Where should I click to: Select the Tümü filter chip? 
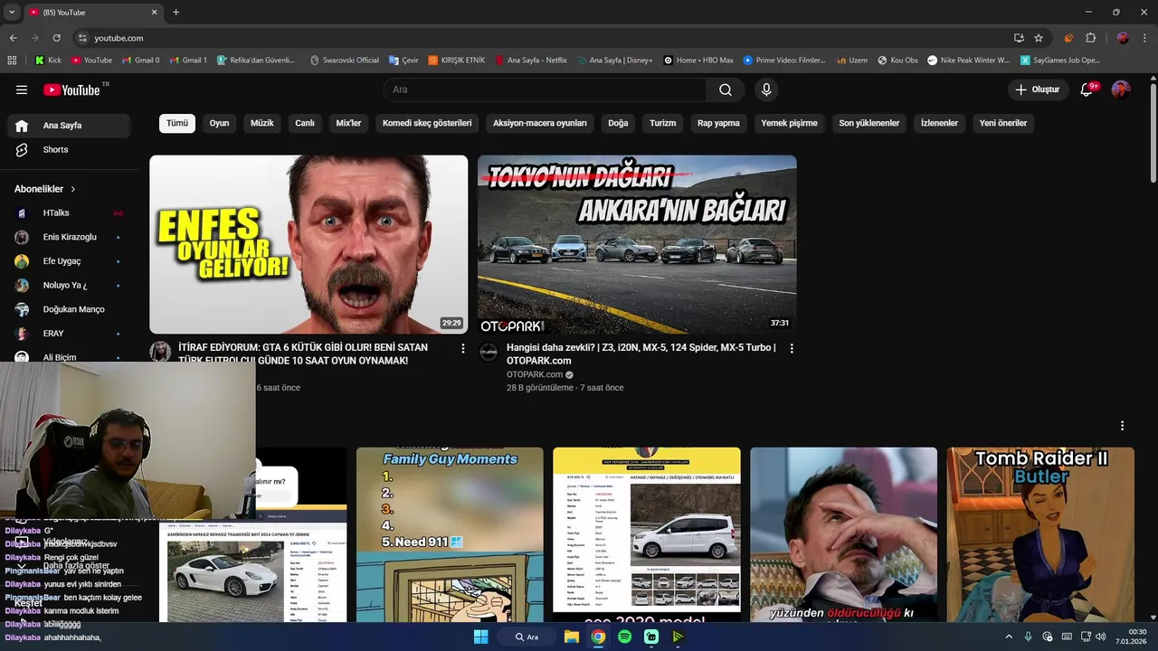pos(177,123)
